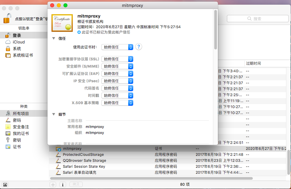
Task: Open the EAP trust dropdown
Action: [x=117, y=74]
